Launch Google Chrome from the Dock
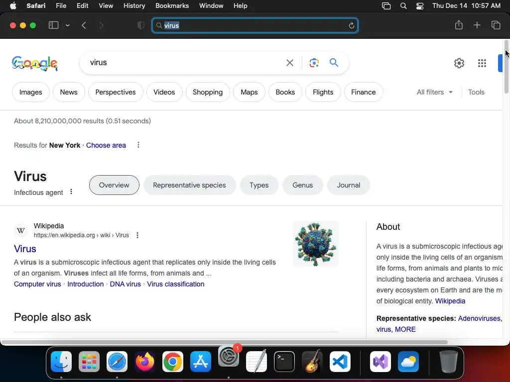510x382 pixels. coord(173,362)
